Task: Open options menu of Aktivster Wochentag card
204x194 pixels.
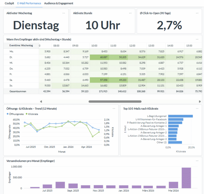Action: [x=64, y=13]
